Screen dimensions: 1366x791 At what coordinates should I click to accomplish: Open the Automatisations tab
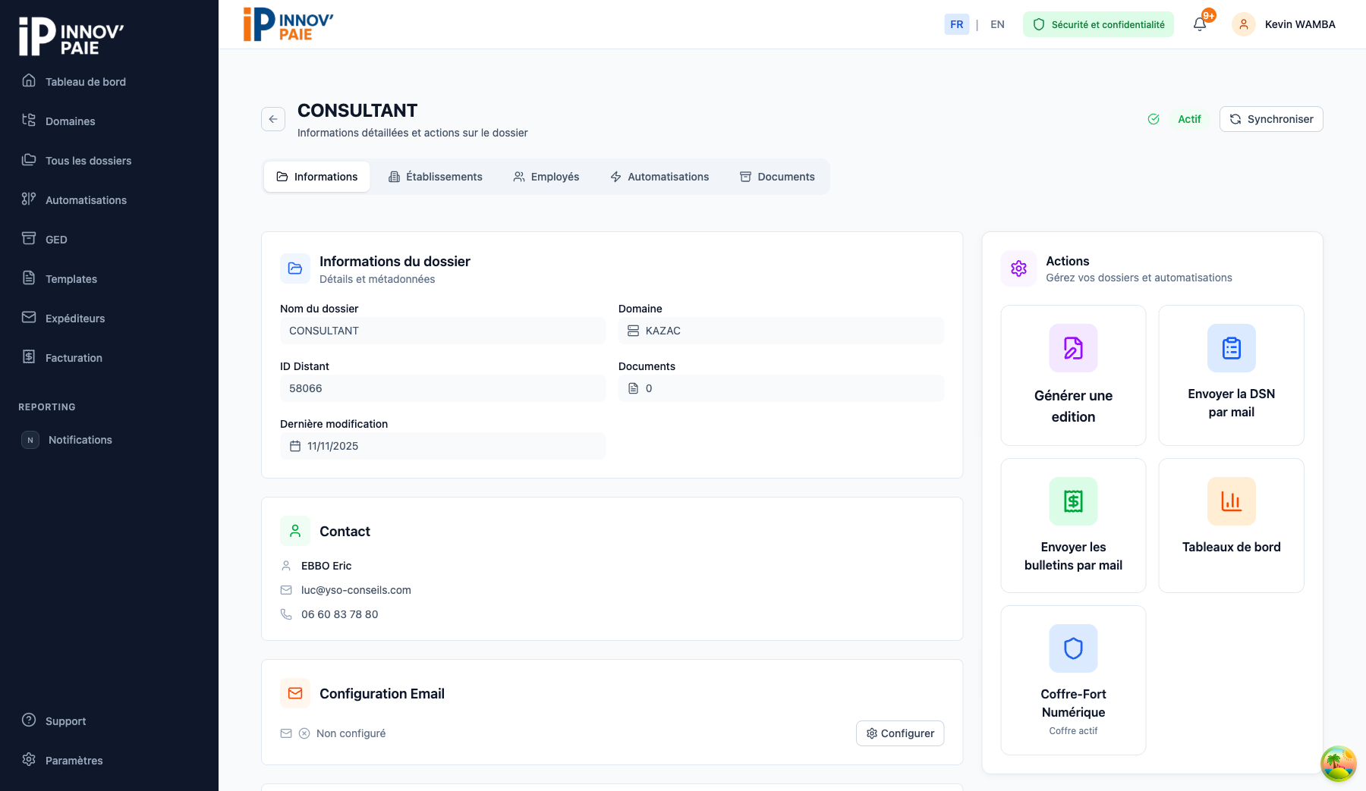pyautogui.click(x=659, y=177)
